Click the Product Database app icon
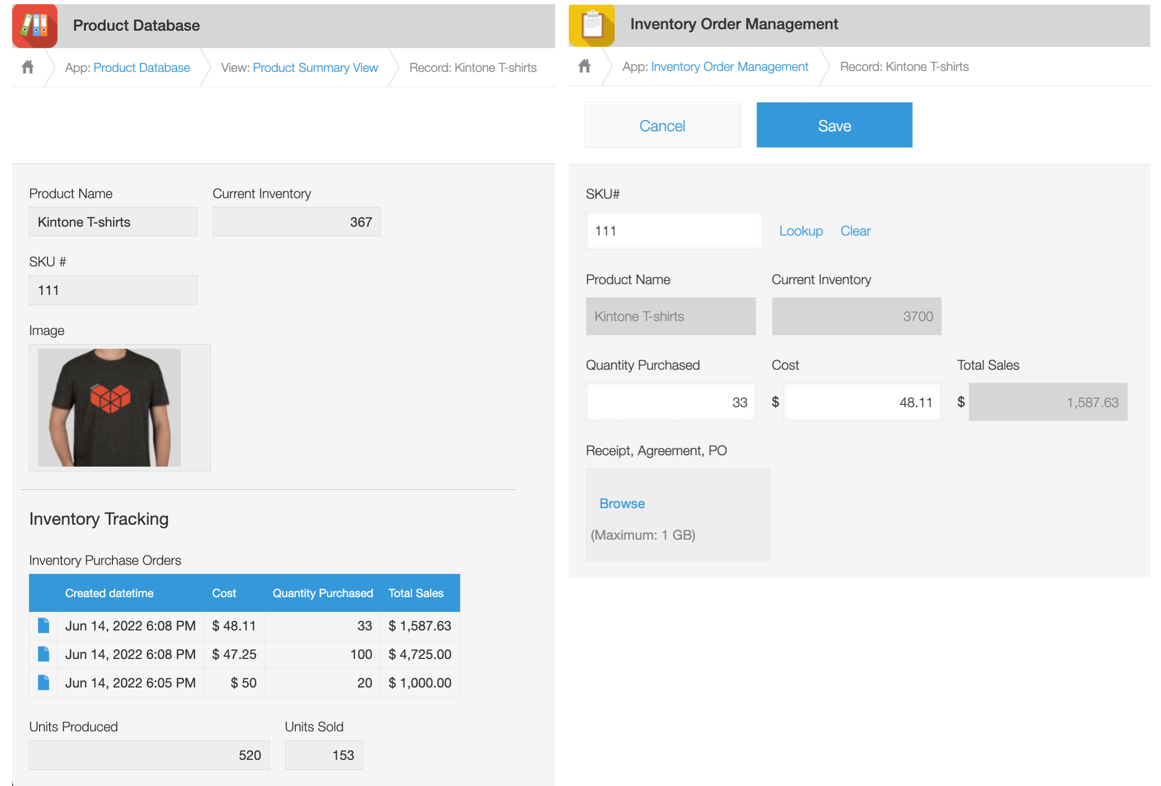The image size is (1161, 786). coord(34,26)
